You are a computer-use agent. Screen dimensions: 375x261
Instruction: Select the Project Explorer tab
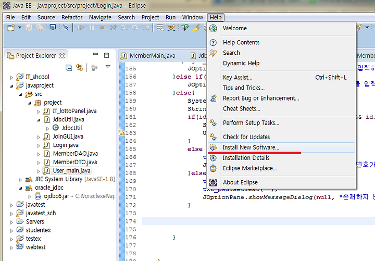[36, 56]
